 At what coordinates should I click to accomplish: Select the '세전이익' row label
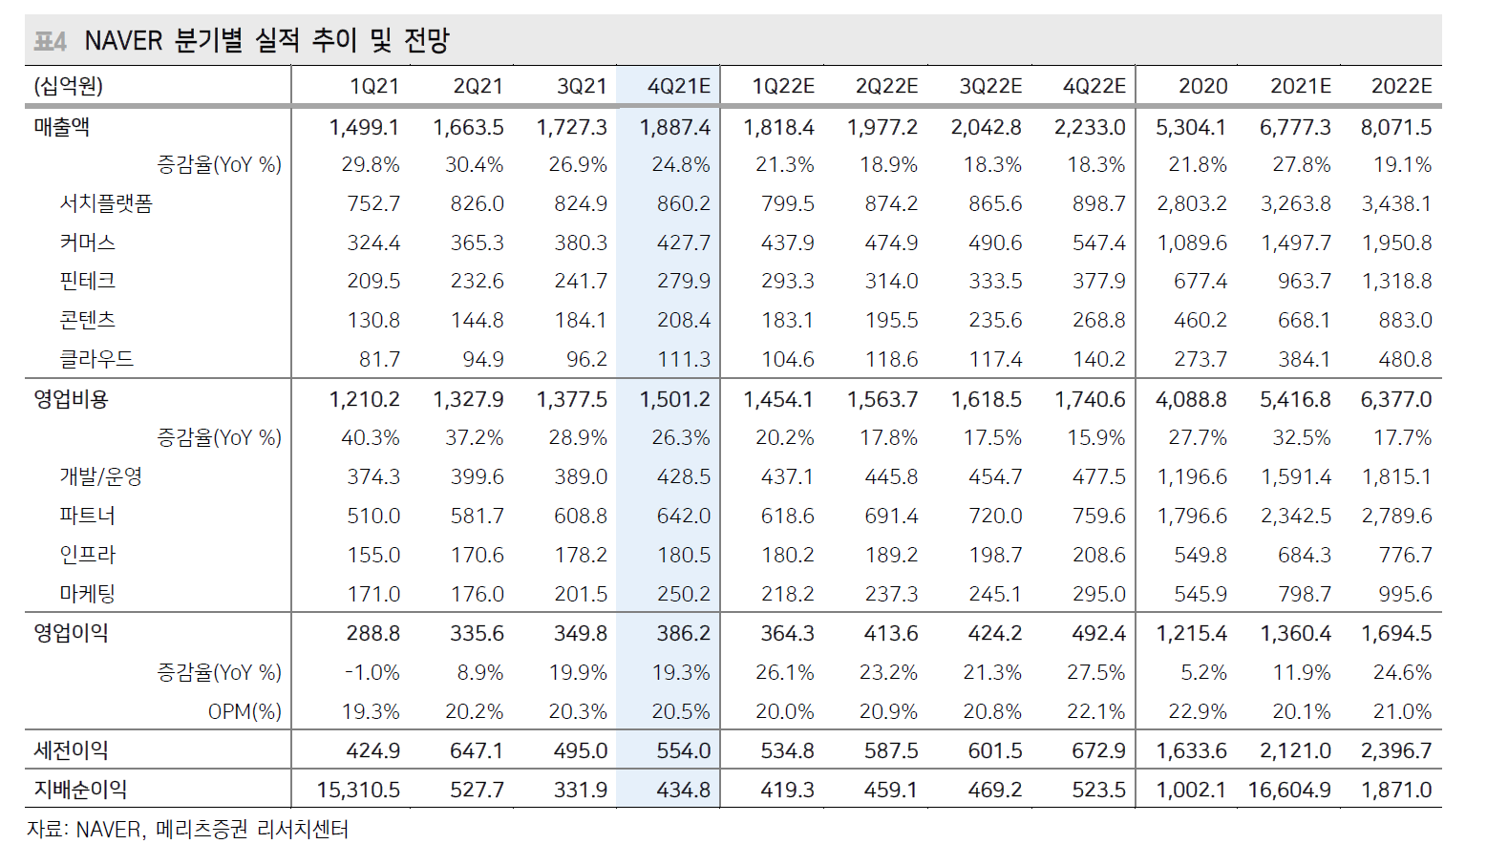pyautogui.click(x=72, y=750)
